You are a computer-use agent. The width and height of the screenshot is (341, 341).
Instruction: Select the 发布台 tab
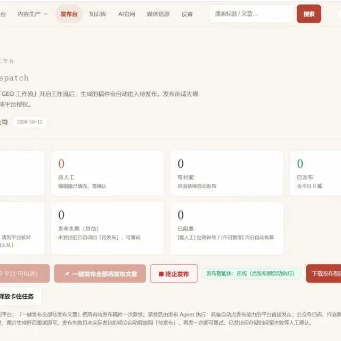pos(69,14)
